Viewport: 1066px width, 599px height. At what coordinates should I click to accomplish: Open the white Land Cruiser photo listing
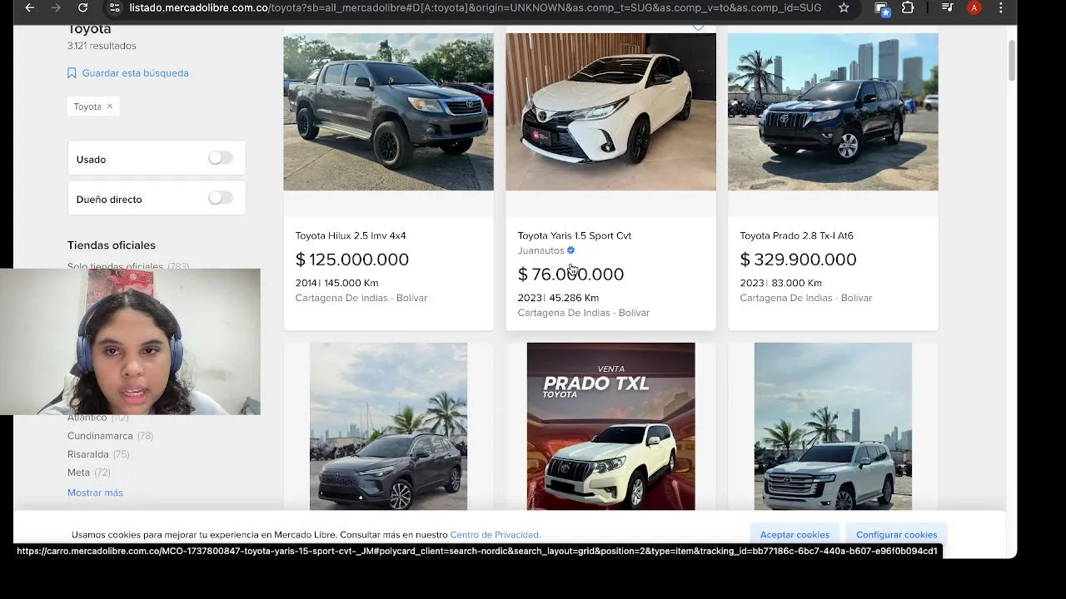pos(833,426)
